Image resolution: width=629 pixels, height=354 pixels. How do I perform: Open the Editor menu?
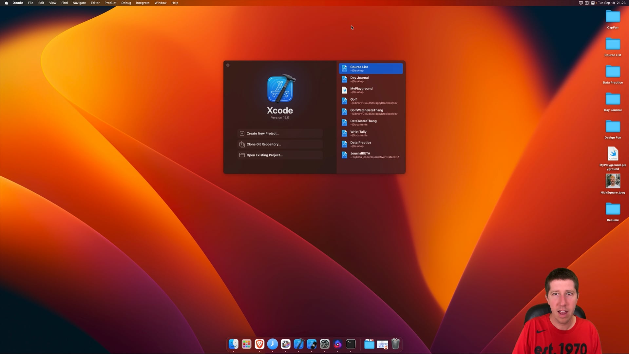95,3
